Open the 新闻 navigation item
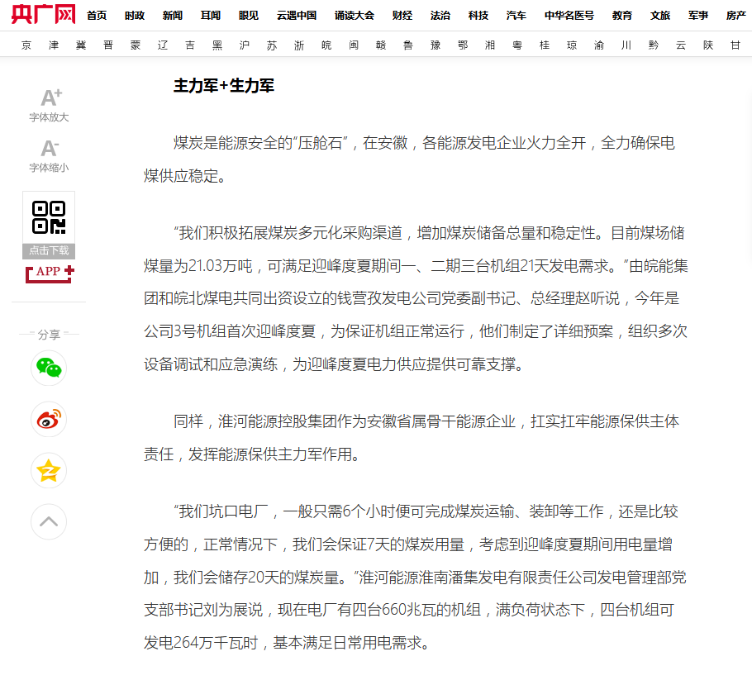 click(x=173, y=16)
